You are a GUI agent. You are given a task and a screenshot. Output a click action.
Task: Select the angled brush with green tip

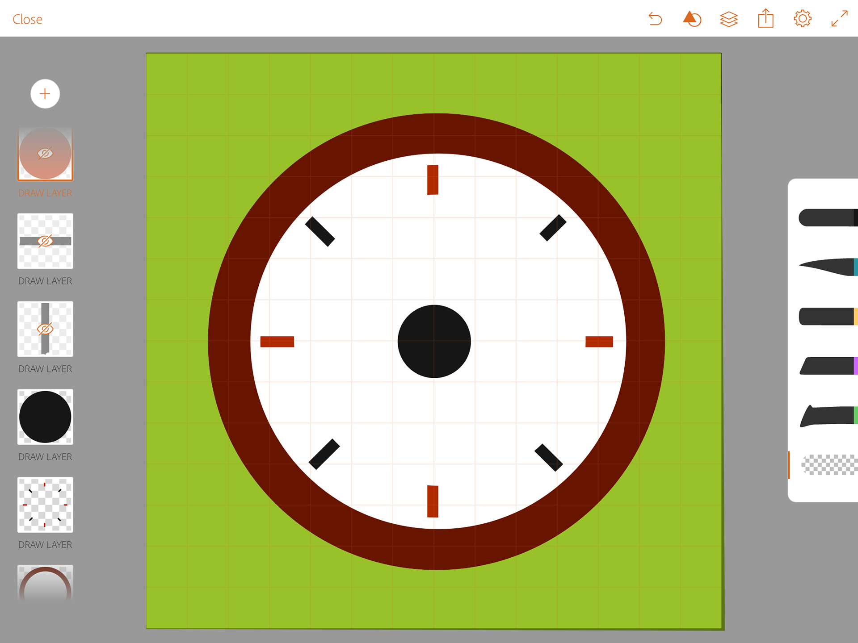coord(828,415)
